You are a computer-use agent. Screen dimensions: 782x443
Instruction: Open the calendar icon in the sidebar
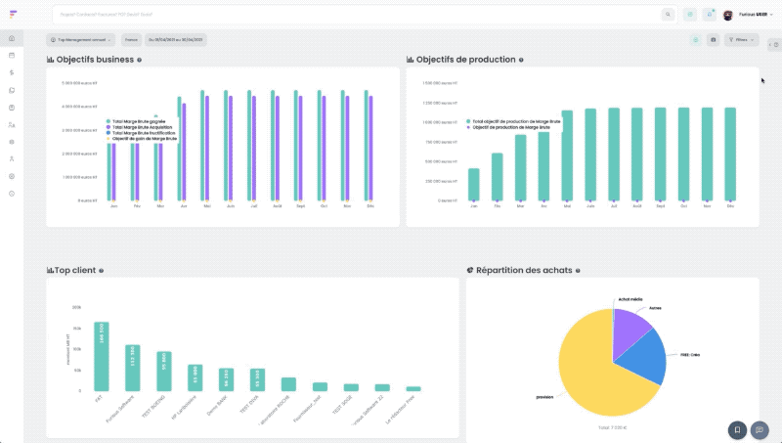(12, 56)
